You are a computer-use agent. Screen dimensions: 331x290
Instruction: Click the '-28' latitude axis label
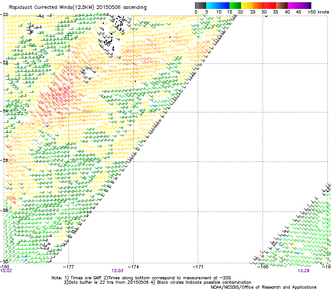click(4, 210)
